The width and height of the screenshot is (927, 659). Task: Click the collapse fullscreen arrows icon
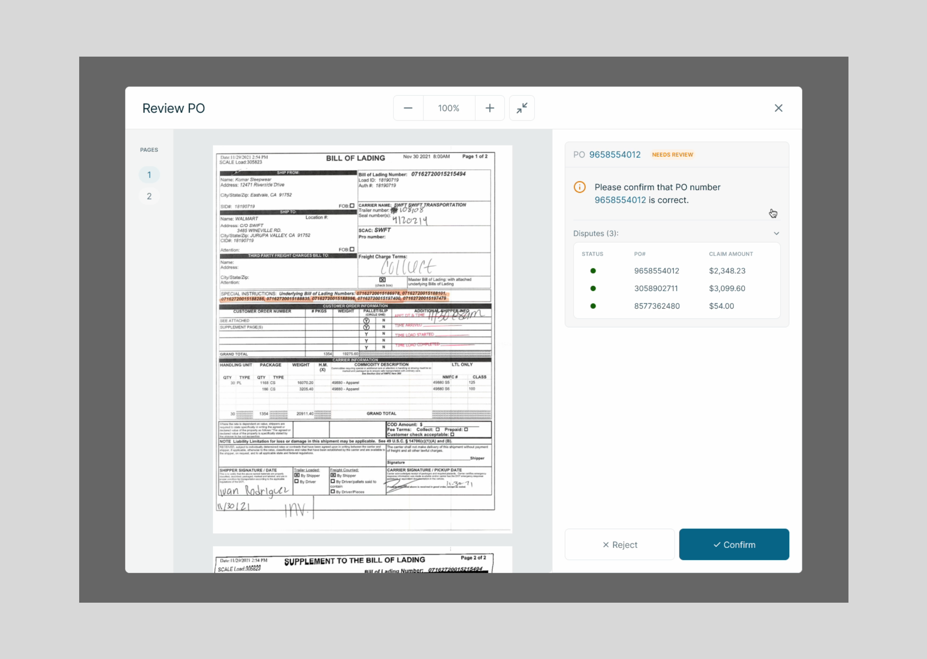tap(521, 108)
